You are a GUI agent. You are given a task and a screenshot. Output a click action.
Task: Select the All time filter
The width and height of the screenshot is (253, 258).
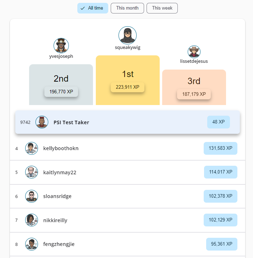click(x=93, y=8)
